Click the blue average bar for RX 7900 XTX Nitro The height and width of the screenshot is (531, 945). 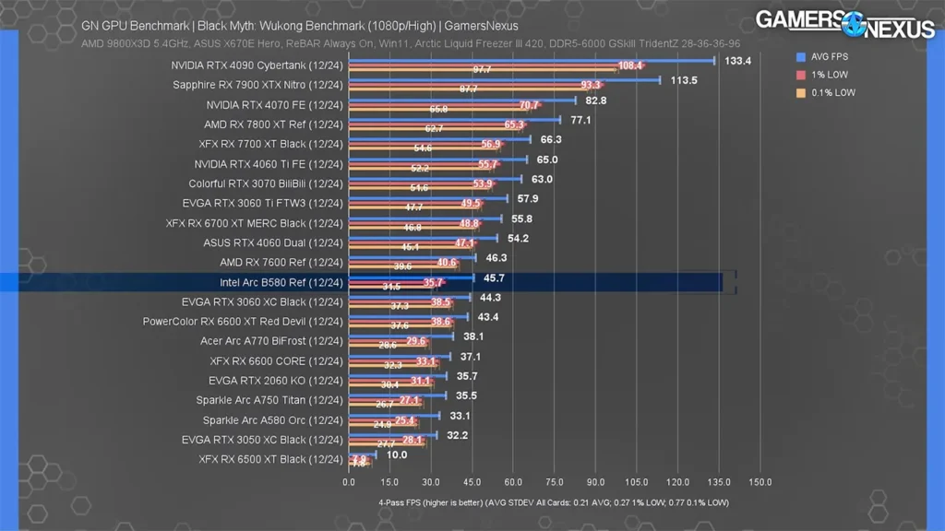tap(505, 80)
